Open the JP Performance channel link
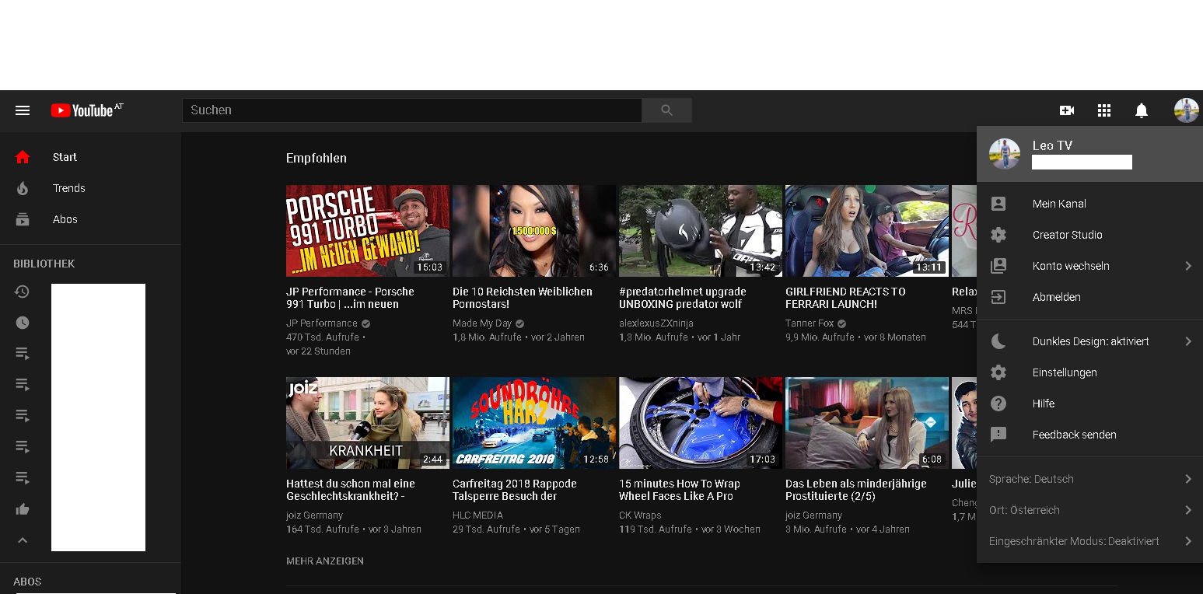Image resolution: width=1203 pixels, height=594 pixels. 322,323
